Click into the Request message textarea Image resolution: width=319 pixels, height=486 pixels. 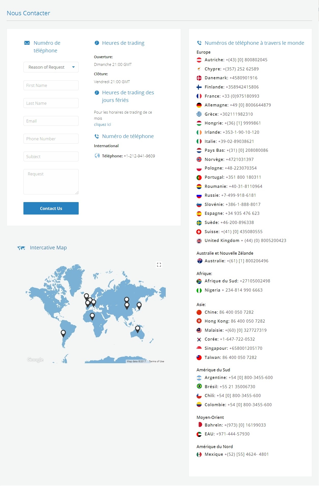[51, 181]
